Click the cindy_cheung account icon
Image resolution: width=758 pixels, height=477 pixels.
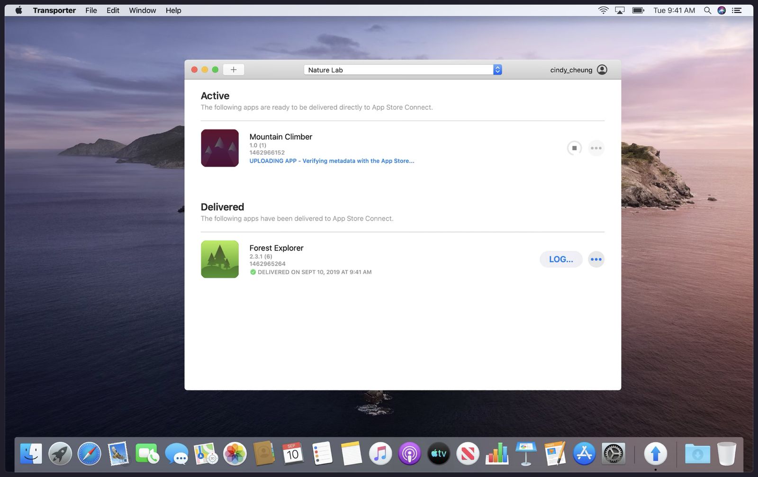[602, 70]
